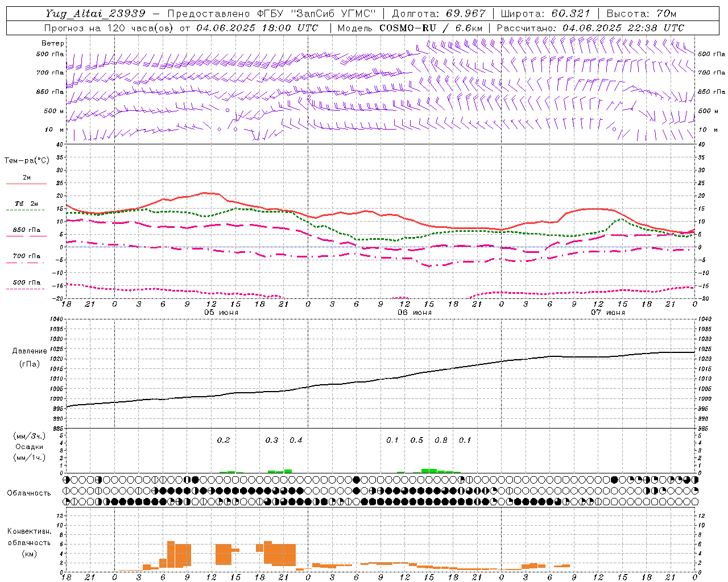Click the "Высота: 70м" header text

(642, 14)
